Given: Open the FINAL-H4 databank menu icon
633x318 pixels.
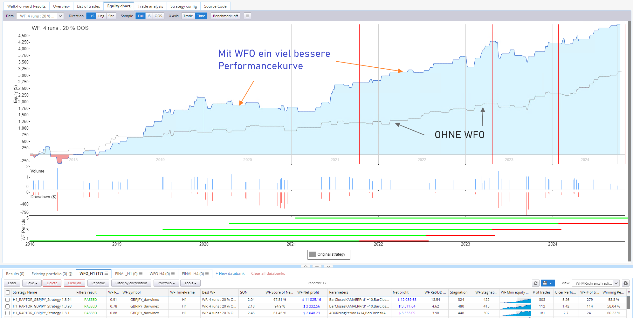Looking at the screenshot, I should coord(207,274).
